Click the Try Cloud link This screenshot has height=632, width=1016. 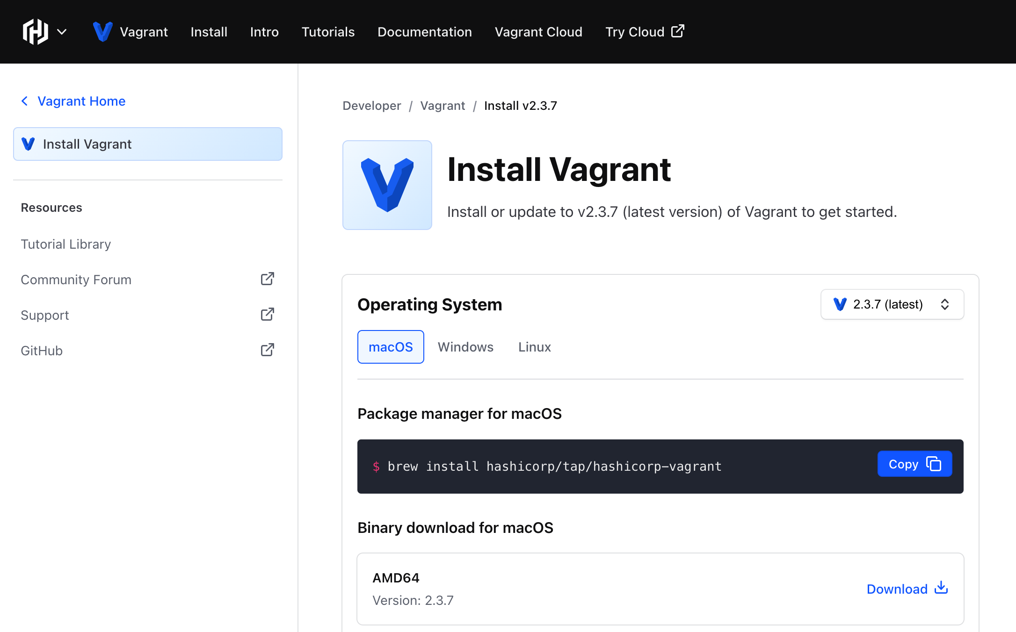pos(645,32)
